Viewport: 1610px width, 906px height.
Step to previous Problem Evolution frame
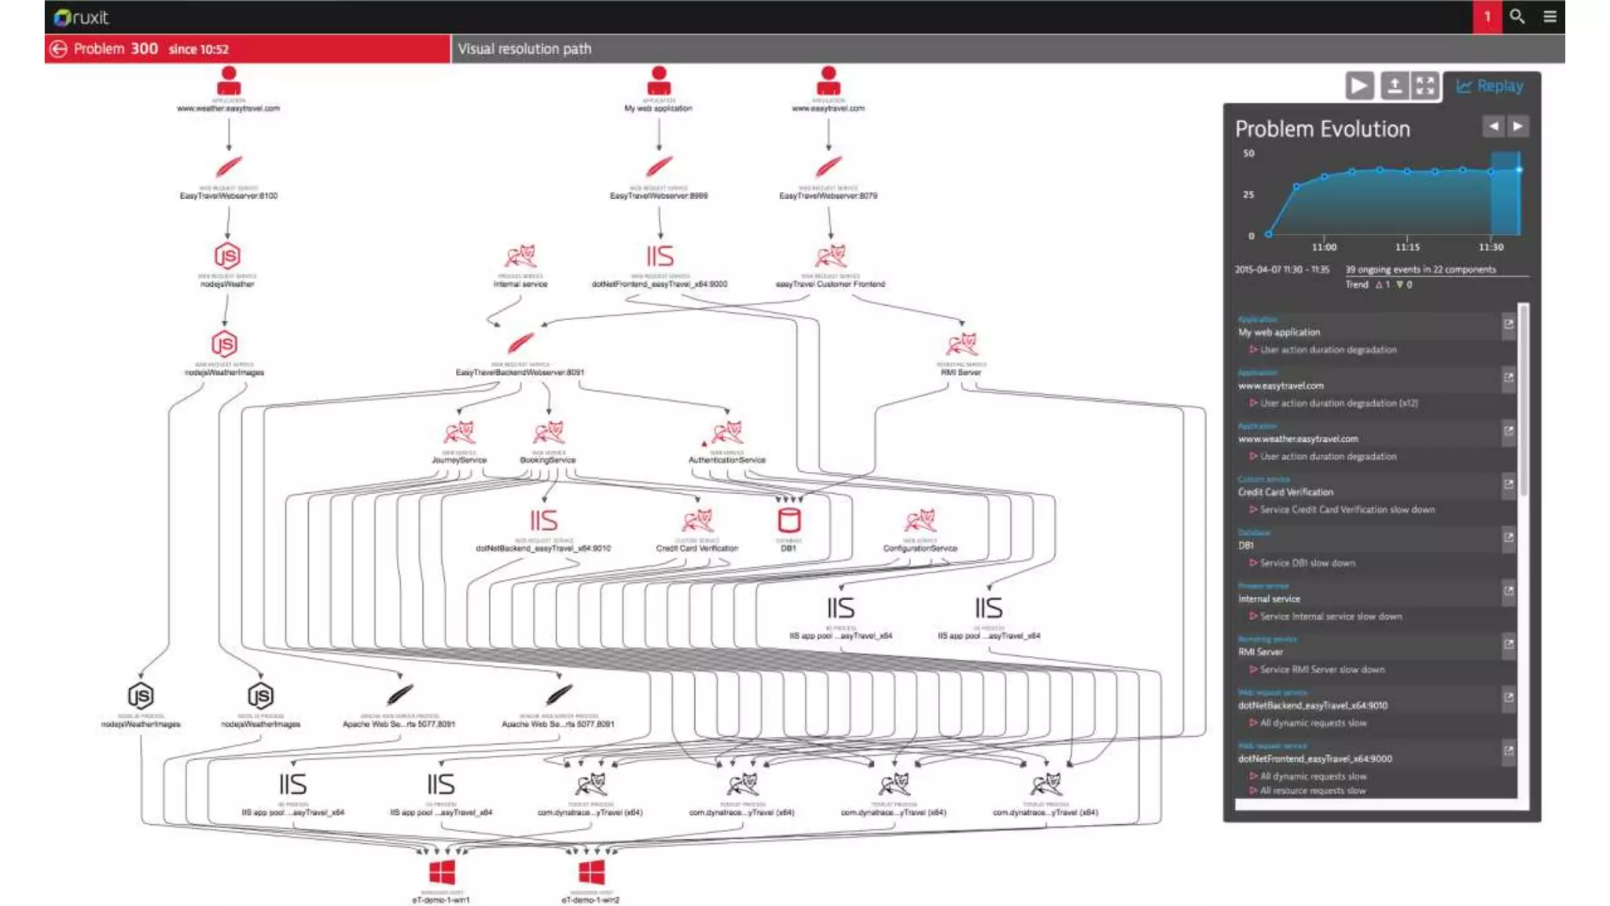pyautogui.click(x=1493, y=126)
